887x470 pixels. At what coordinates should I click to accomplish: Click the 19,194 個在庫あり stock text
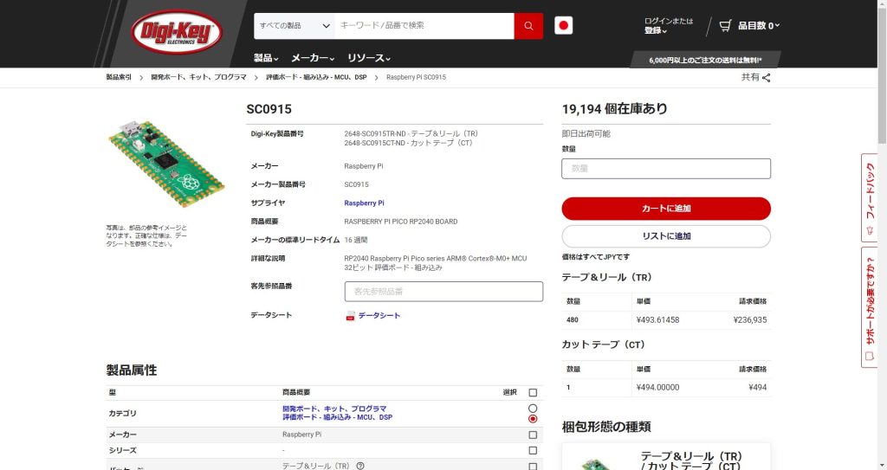click(614, 108)
